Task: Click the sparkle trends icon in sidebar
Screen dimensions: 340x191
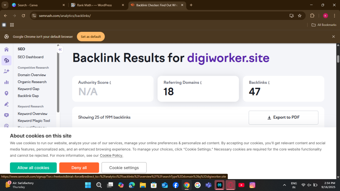Action: coord(6,71)
